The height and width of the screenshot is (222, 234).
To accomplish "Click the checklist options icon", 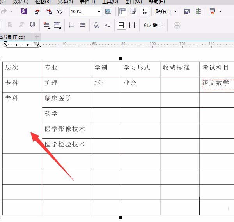I will [x=199, y=11].
